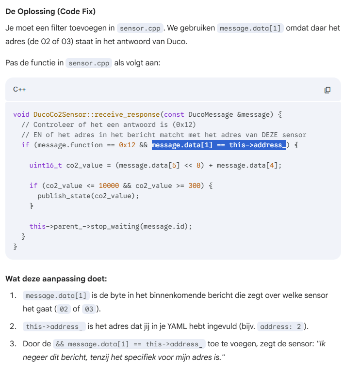Screen dimensions: 343x372
Task: Click the uint16_t co2_value declaration line
Action: point(155,165)
